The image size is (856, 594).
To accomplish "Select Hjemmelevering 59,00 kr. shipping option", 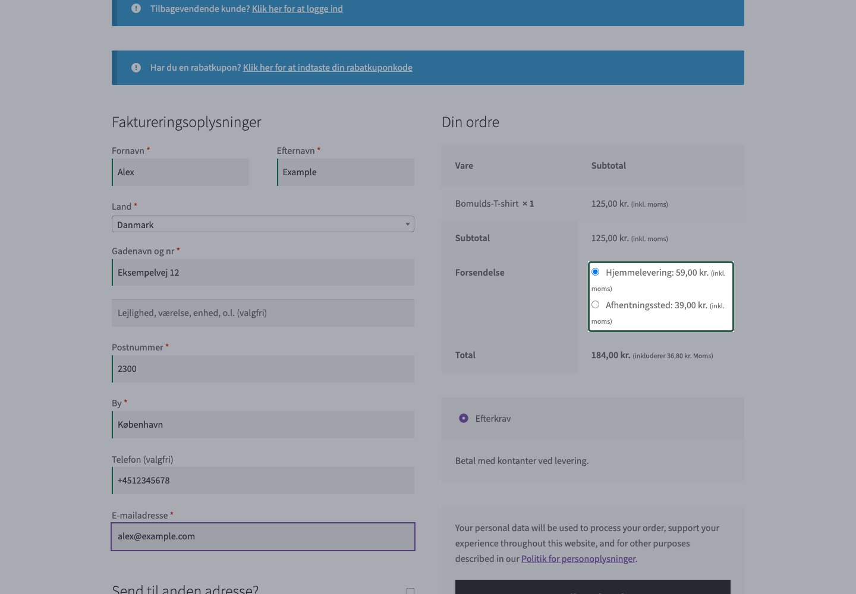I will click(595, 271).
